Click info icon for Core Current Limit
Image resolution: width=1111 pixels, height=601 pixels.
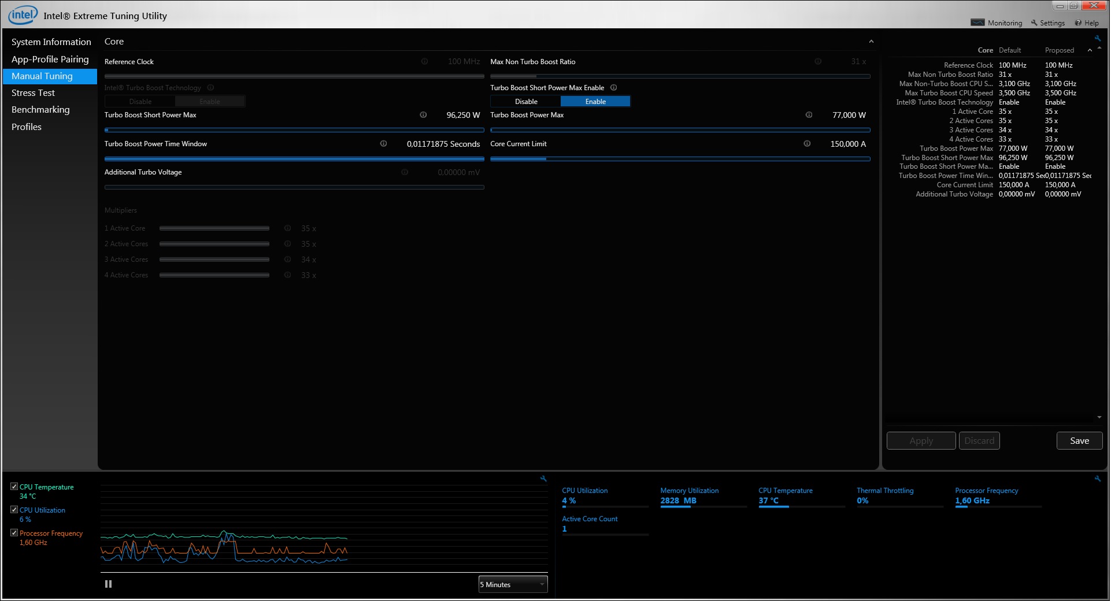click(807, 144)
